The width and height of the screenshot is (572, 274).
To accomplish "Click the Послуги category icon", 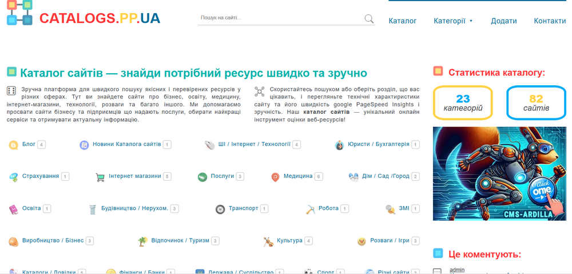I will [202, 177].
